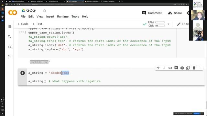
Task: Run the a_string cell
Action: [23, 73]
